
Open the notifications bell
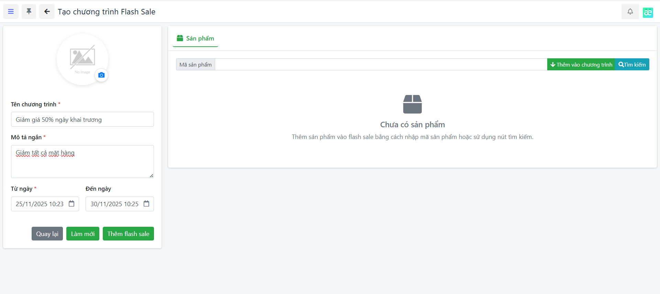630,12
